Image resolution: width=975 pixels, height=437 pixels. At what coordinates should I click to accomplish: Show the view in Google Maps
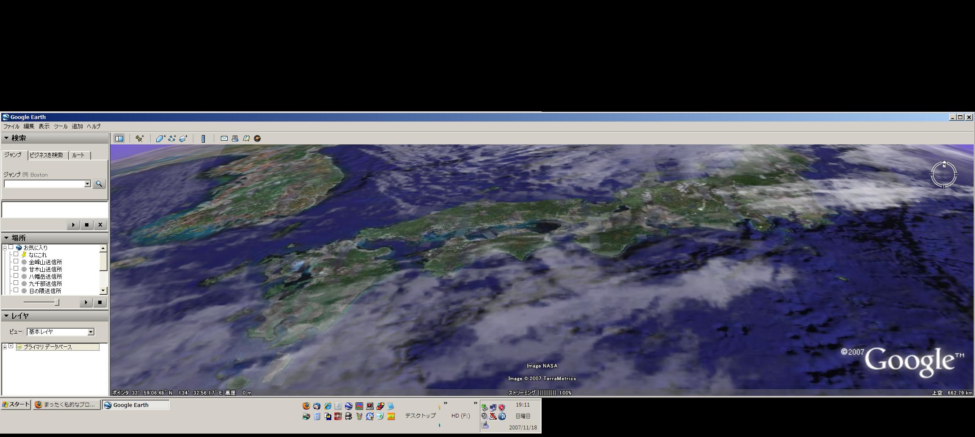[246, 138]
